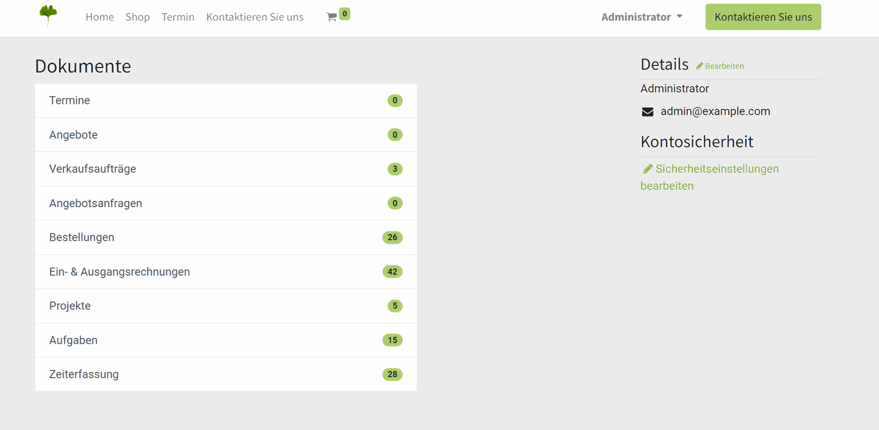The height and width of the screenshot is (430, 879).
Task: Click the ginkgo leaf logo
Action: point(48,15)
